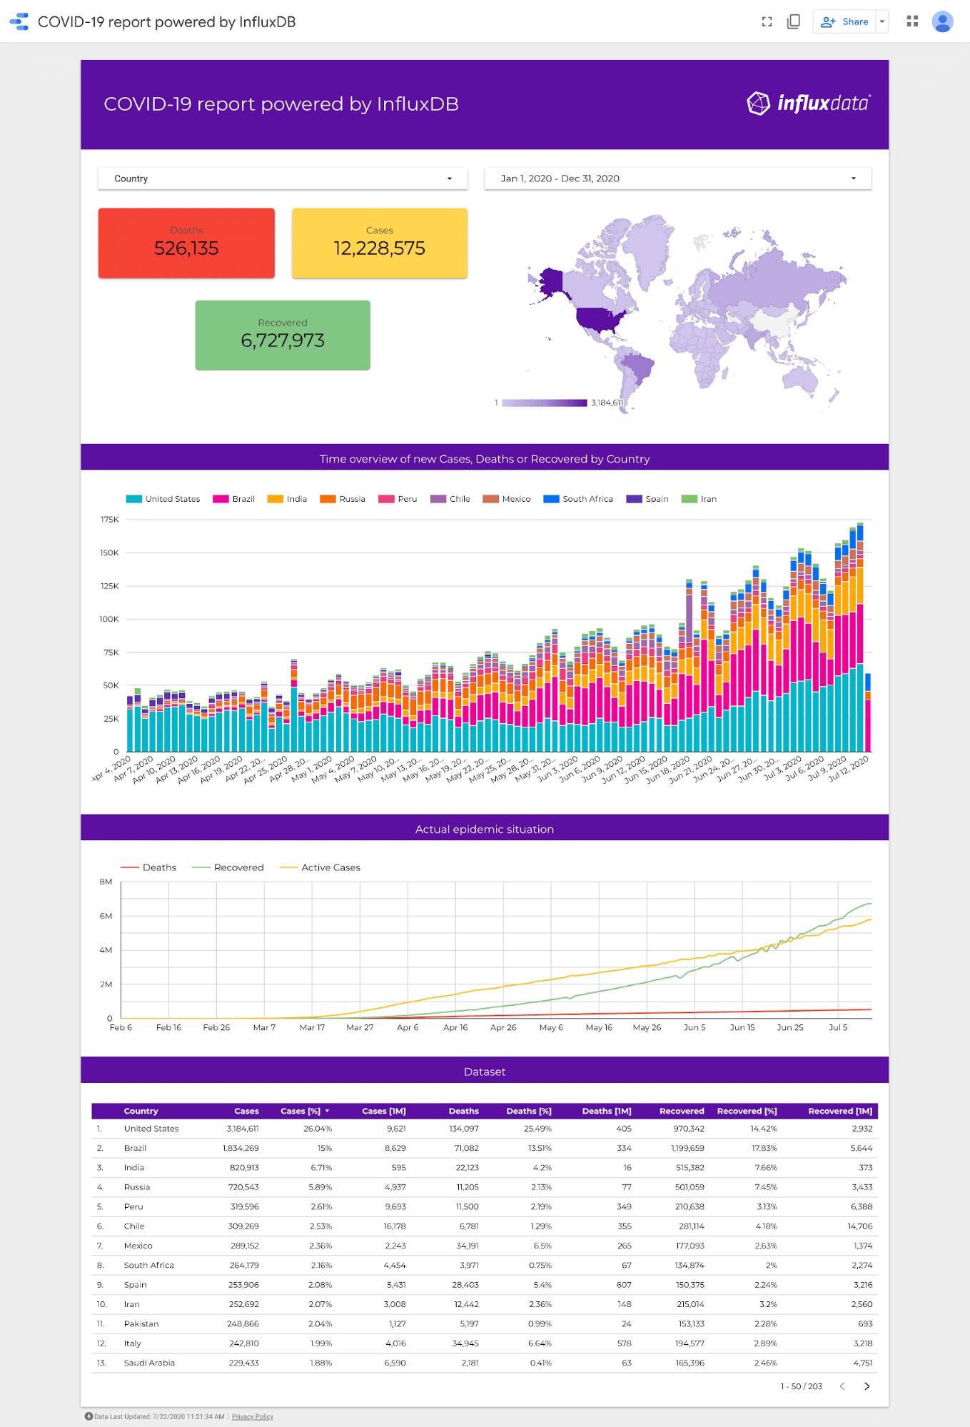Open the Data Studio home logo

pos(19,21)
